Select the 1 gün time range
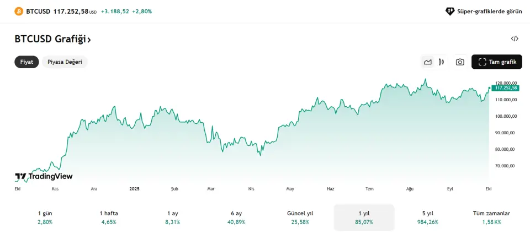The width and height of the screenshot is (530, 235). click(x=45, y=217)
